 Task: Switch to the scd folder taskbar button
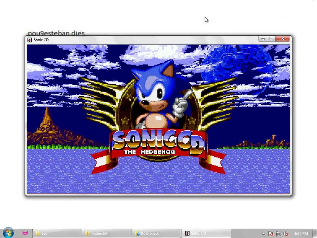pos(57,233)
